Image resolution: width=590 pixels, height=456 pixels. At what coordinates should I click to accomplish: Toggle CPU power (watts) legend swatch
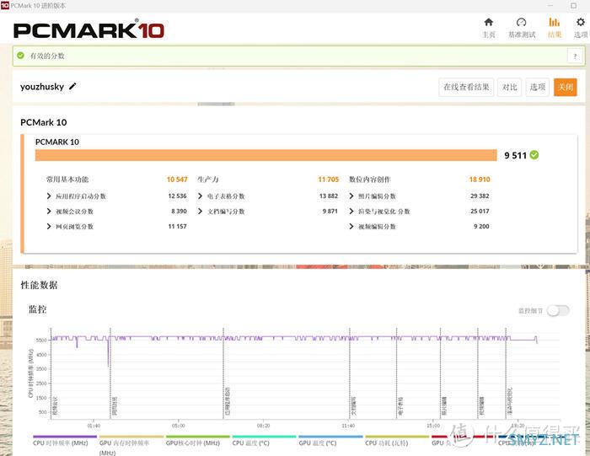tap(397, 437)
